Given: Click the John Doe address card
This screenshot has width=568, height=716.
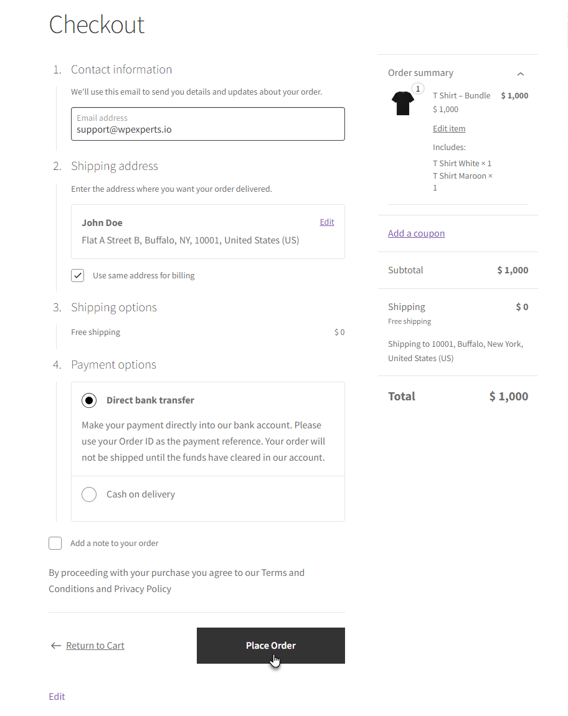Looking at the screenshot, I should (208, 232).
